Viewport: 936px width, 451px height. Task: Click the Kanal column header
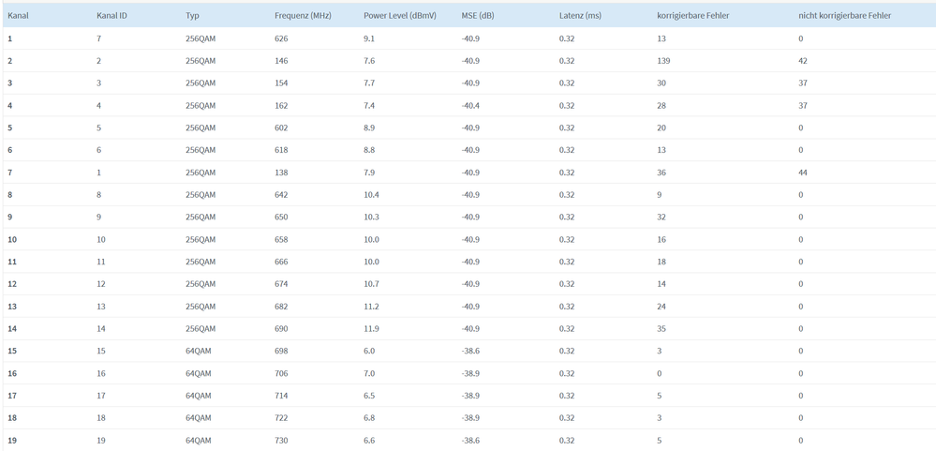pyautogui.click(x=18, y=16)
